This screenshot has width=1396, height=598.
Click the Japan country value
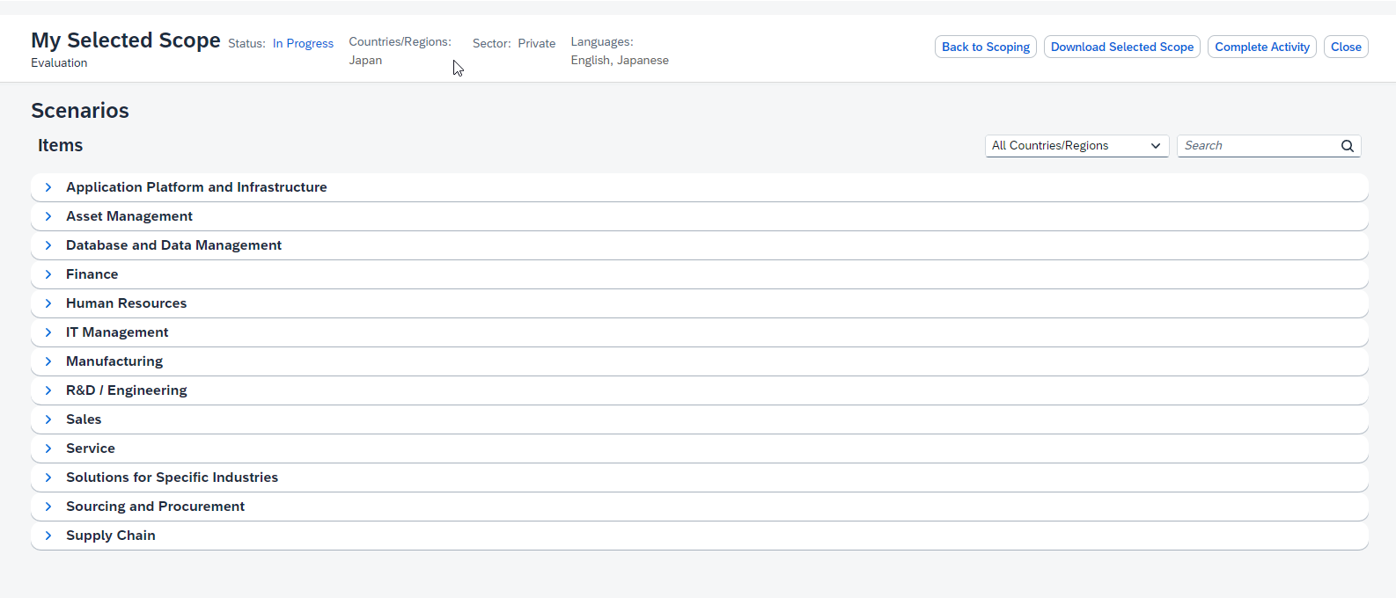[365, 61]
